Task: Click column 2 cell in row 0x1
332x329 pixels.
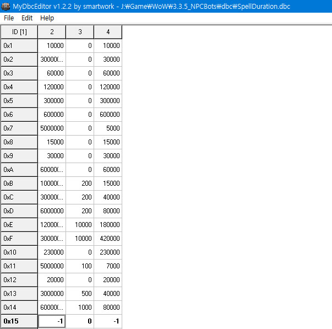Action: click(x=52, y=46)
